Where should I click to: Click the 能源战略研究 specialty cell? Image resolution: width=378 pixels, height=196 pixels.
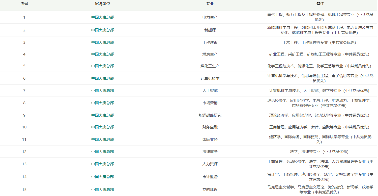[210, 115]
